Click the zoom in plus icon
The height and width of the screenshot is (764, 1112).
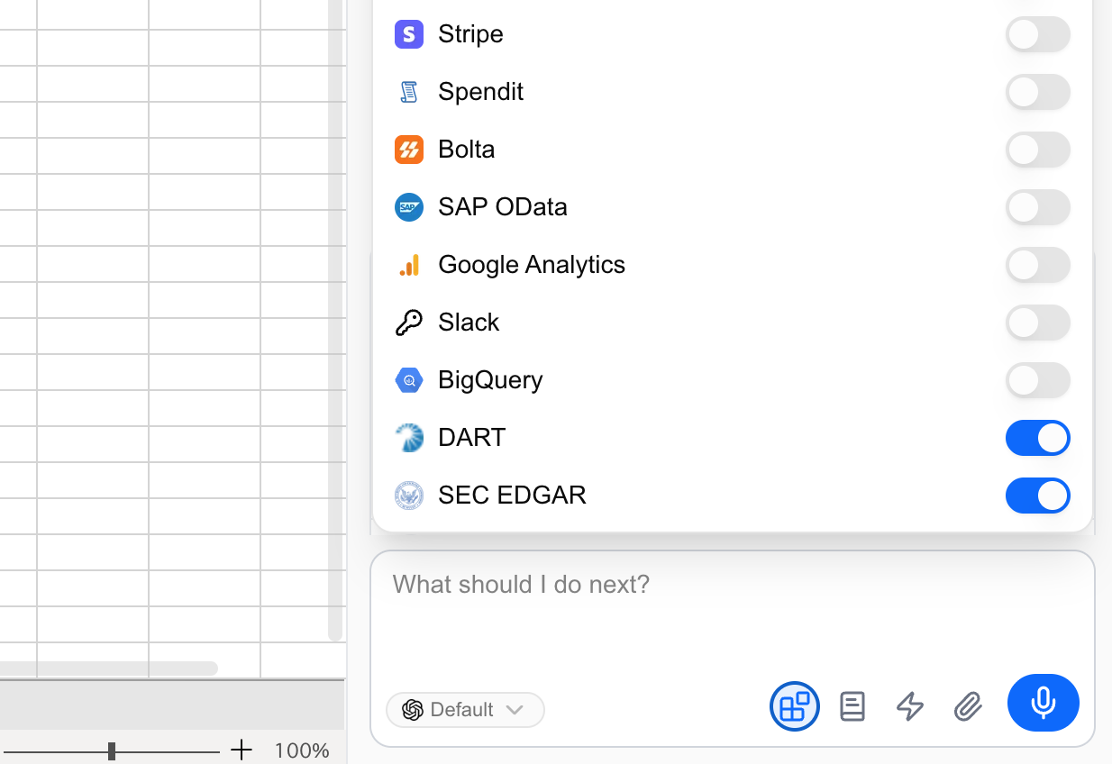[242, 750]
